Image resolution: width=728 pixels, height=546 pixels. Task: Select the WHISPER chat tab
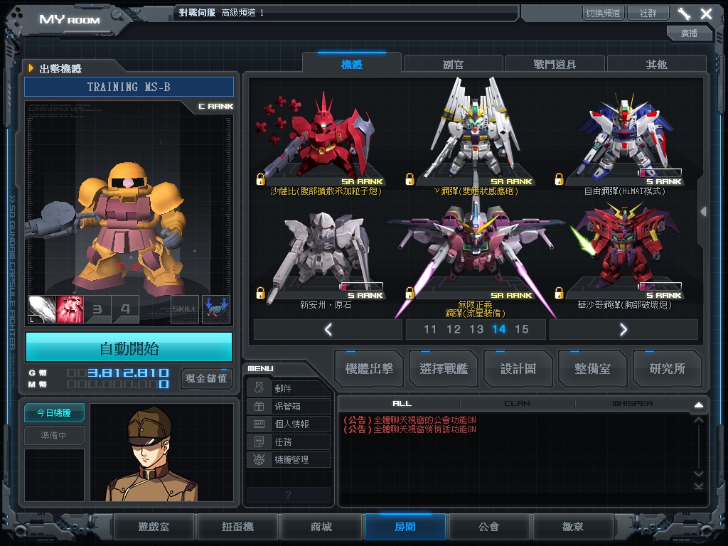pyautogui.click(x=632, y=404)
